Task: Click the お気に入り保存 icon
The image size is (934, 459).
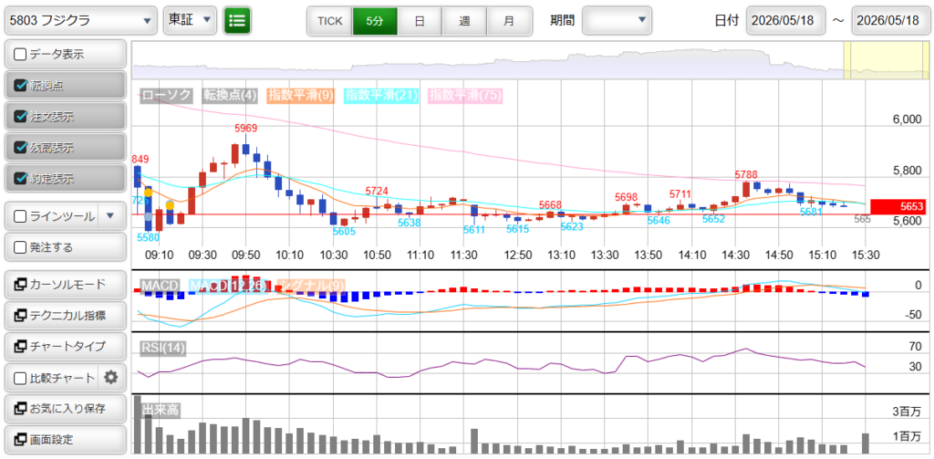Action: click(x=20, y=409)
